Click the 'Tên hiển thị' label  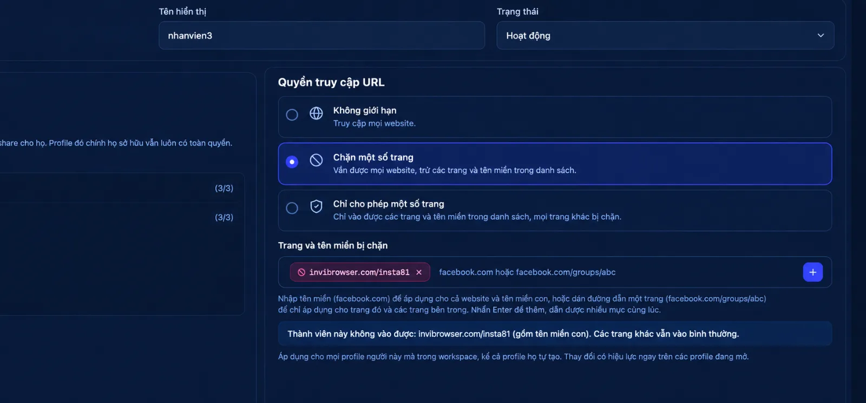[182, 11]
